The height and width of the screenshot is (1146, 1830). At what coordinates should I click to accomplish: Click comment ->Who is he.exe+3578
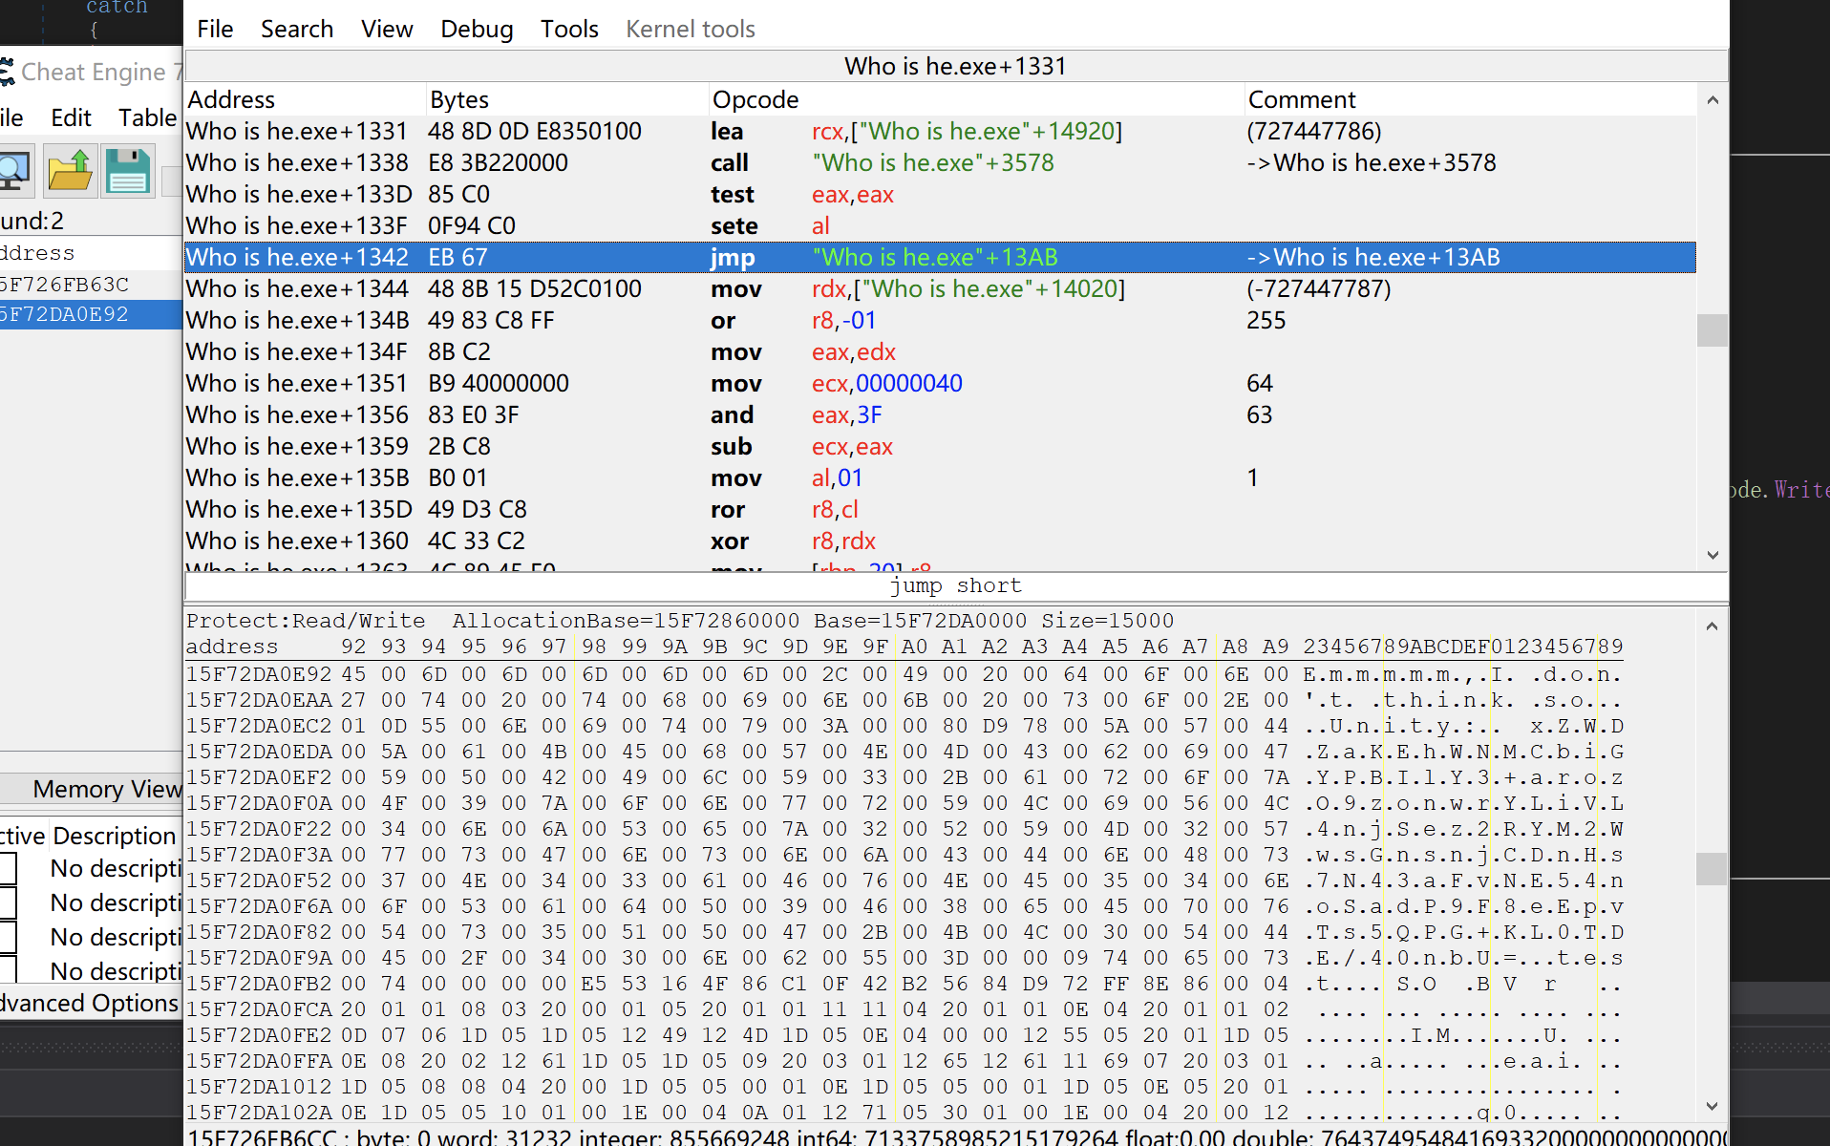(x=1372, y=162)
